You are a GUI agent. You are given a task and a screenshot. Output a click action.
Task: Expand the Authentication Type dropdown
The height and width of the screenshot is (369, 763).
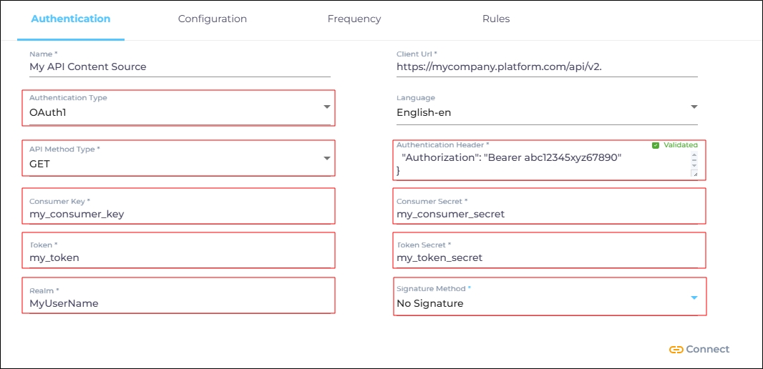pyautogui.click(x=327, y=107)
